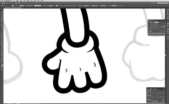Open Align To dropdown in Align panel

coord(163,101)
